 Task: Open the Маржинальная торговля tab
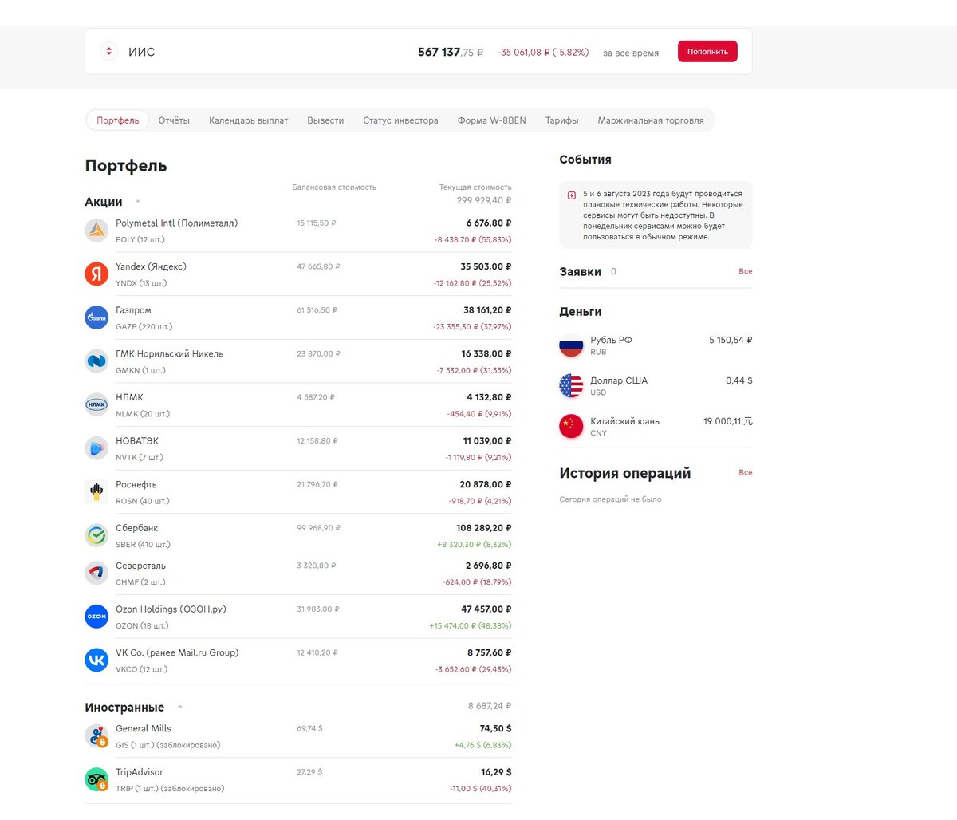coord(651,120)
